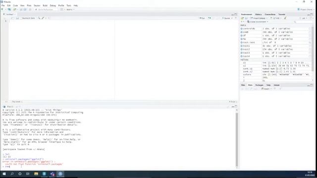The width and height of the screenshot is (317, 178).
Task: Click the Go to file/function field
Action: pyautogui.click(x=46, y=9)
